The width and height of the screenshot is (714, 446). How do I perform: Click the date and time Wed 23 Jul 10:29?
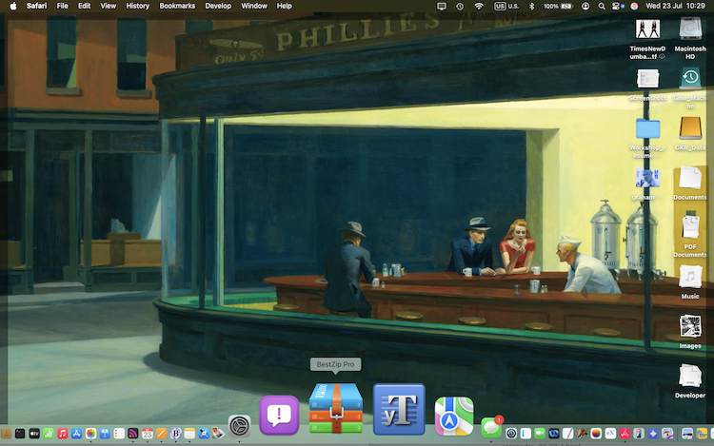tap(675, 6)
